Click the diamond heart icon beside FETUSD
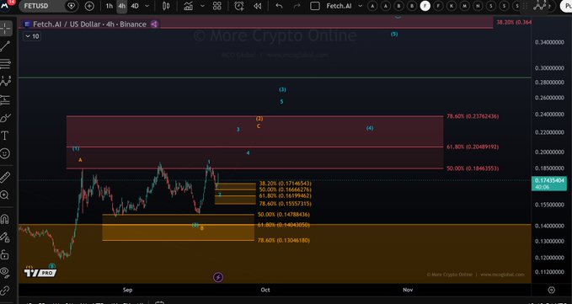This screenshot has width=572, height=304. (x=72, y=6)
